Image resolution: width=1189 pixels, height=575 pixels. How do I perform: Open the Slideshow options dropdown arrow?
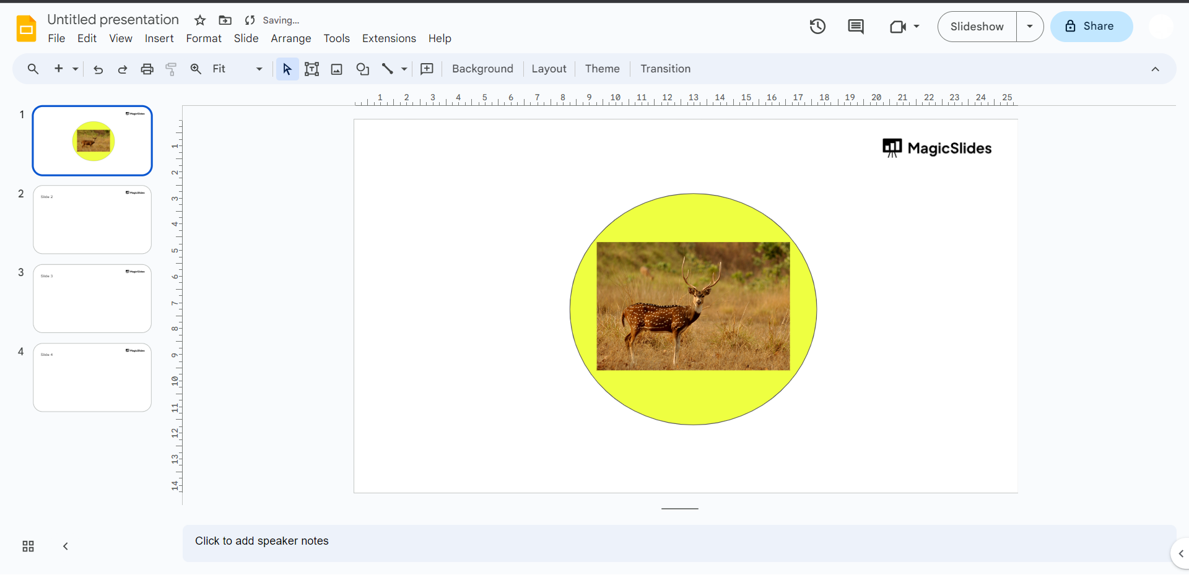1029,27
